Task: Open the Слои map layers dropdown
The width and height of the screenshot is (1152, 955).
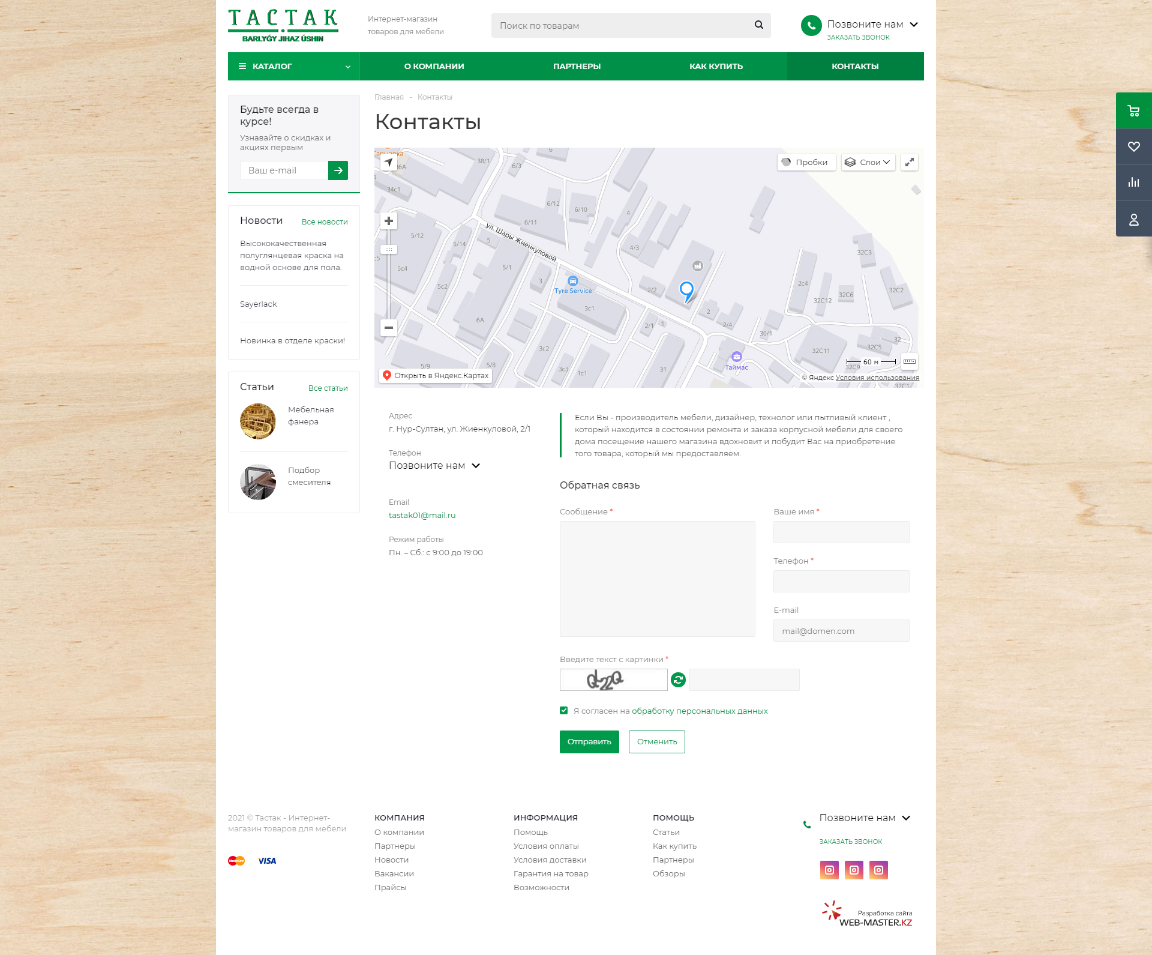Action: [x=868, y=162]
